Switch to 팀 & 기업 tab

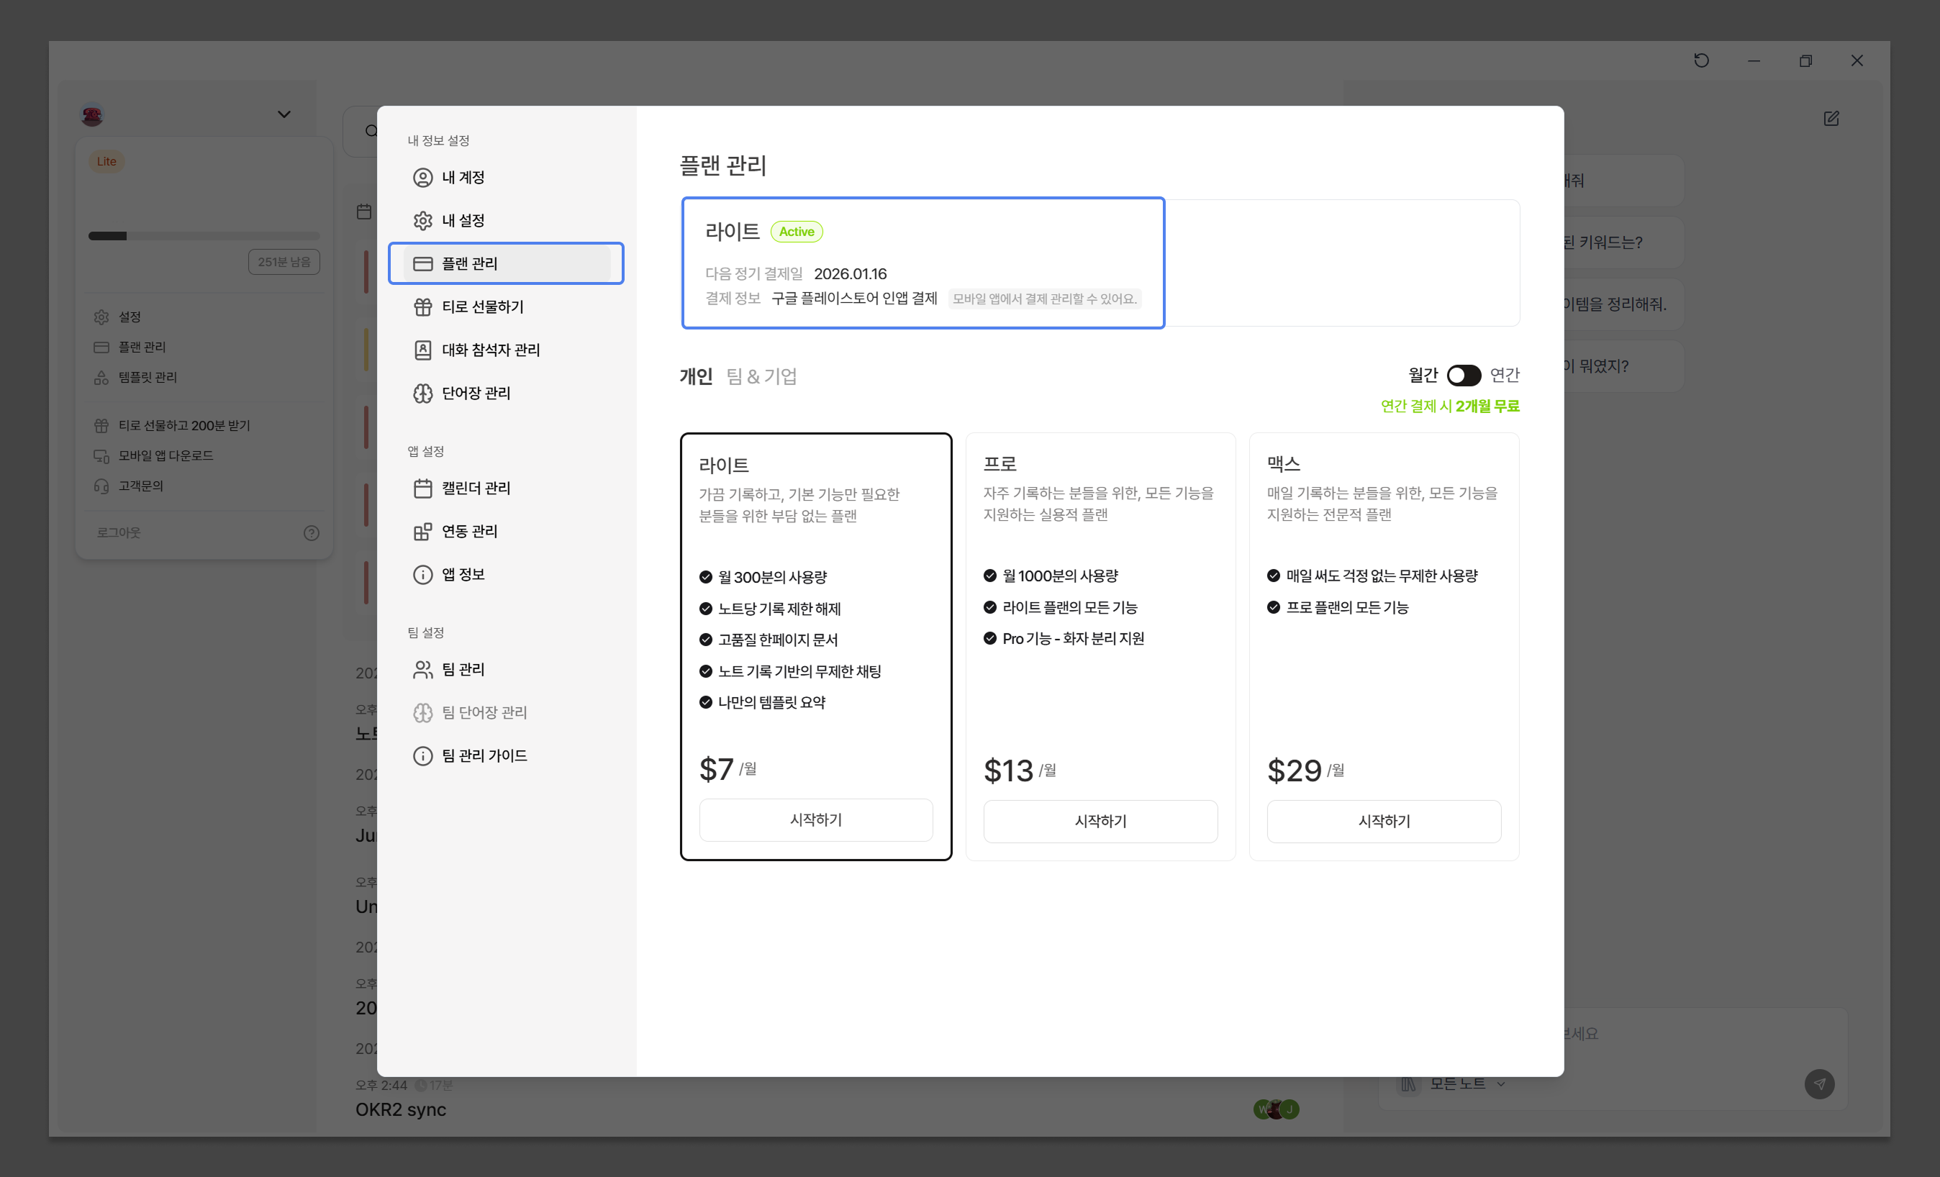(x=761, y=377)
